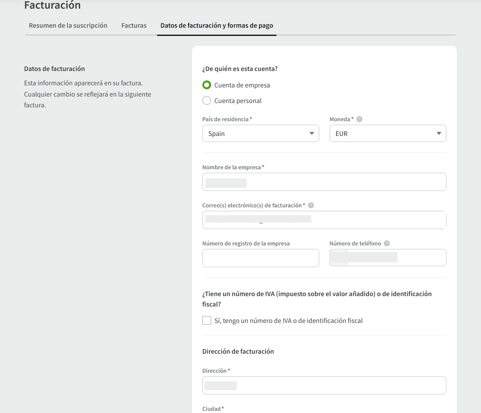Focus Número de registro de la empresa field
The image size is (481, 413).
coord(260,258)
